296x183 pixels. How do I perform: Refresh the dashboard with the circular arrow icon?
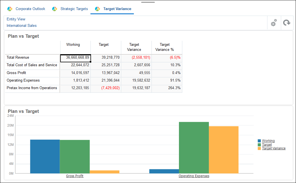[x=287, y=23]
